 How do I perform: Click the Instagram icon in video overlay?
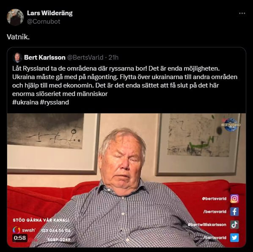click(x=234, y=199)
